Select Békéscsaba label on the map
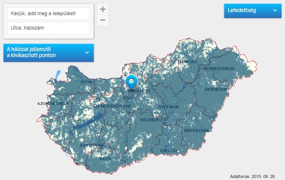The width and height of the screenshot is (285, 180). [x=198, y=131]
